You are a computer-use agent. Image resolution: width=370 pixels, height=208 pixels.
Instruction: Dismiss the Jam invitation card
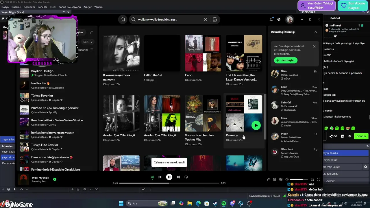[x=314, y=46]
